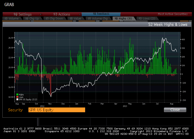Screen dimensions: 194x139
Task: Select the 86) Chg Up tab
Action: pyautogui.click(x=32, y=18)
